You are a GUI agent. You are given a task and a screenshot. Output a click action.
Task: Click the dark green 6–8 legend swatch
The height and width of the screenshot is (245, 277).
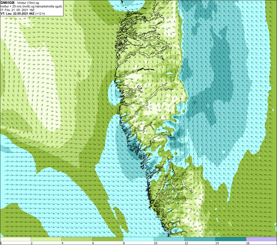(108, 239)
